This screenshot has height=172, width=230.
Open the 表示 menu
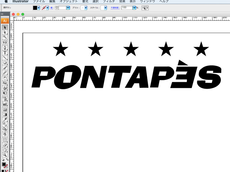(133, 1)
